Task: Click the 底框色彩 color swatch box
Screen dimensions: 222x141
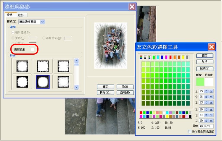Action: 33,49
